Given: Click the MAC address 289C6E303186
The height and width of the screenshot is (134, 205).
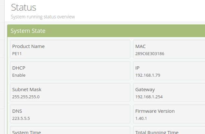Looking at the screenshot, I should coord(150,54).
